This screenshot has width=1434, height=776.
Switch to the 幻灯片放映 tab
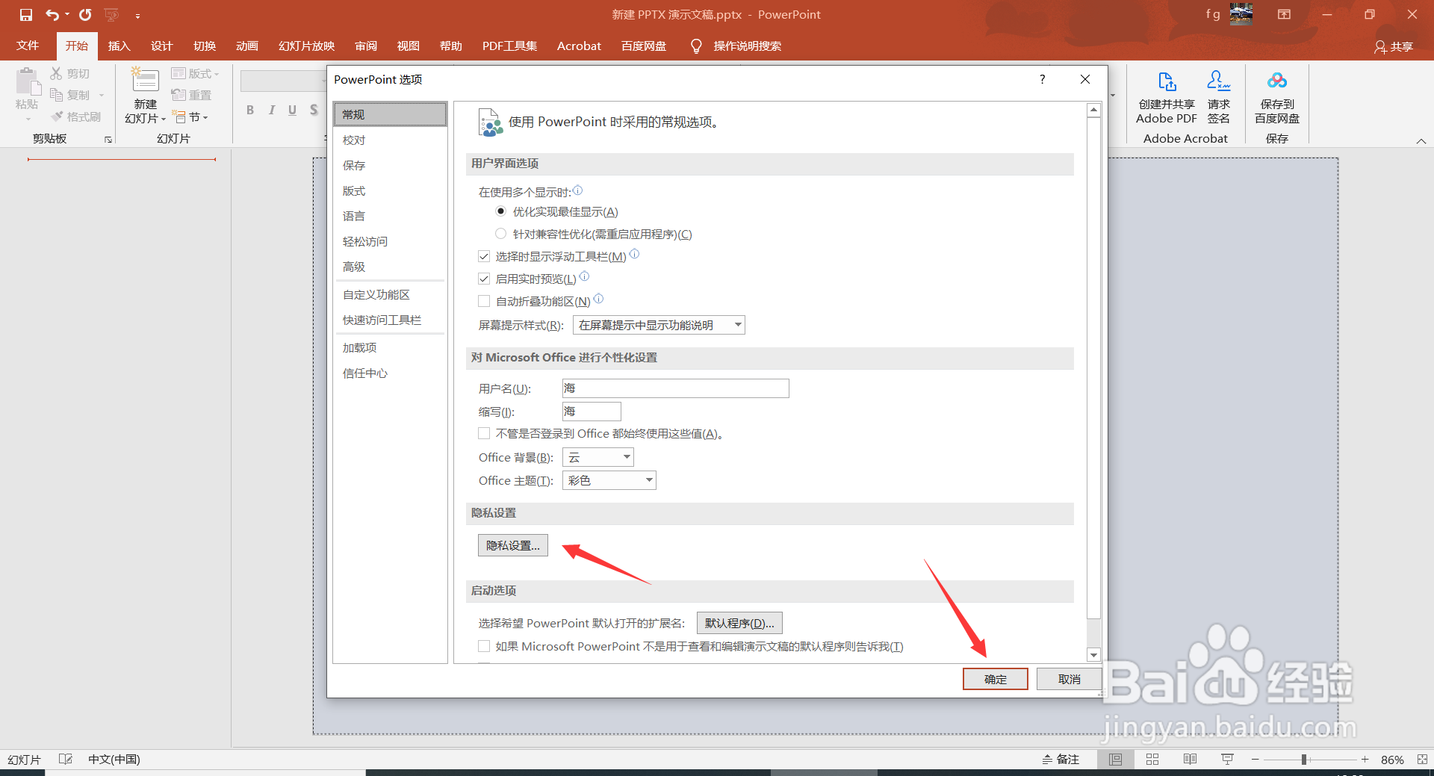(305, 46)
